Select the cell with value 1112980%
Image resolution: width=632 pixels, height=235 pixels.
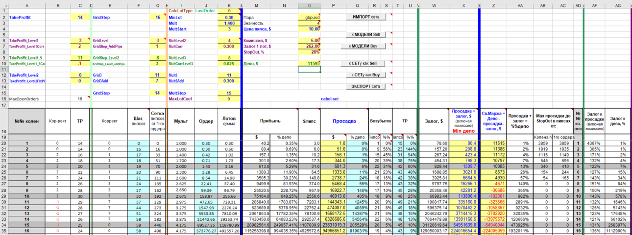(x=618, y=230)
